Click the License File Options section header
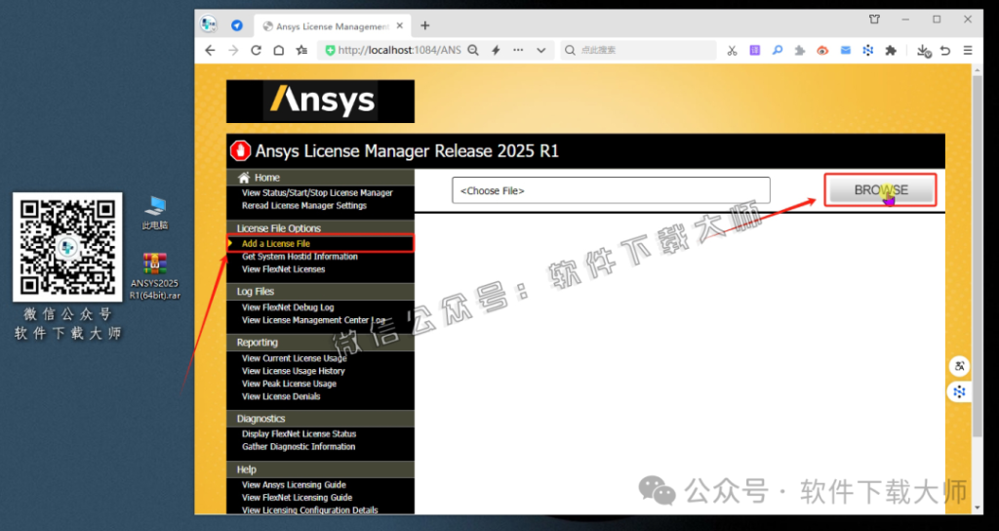 pos(320,228)
